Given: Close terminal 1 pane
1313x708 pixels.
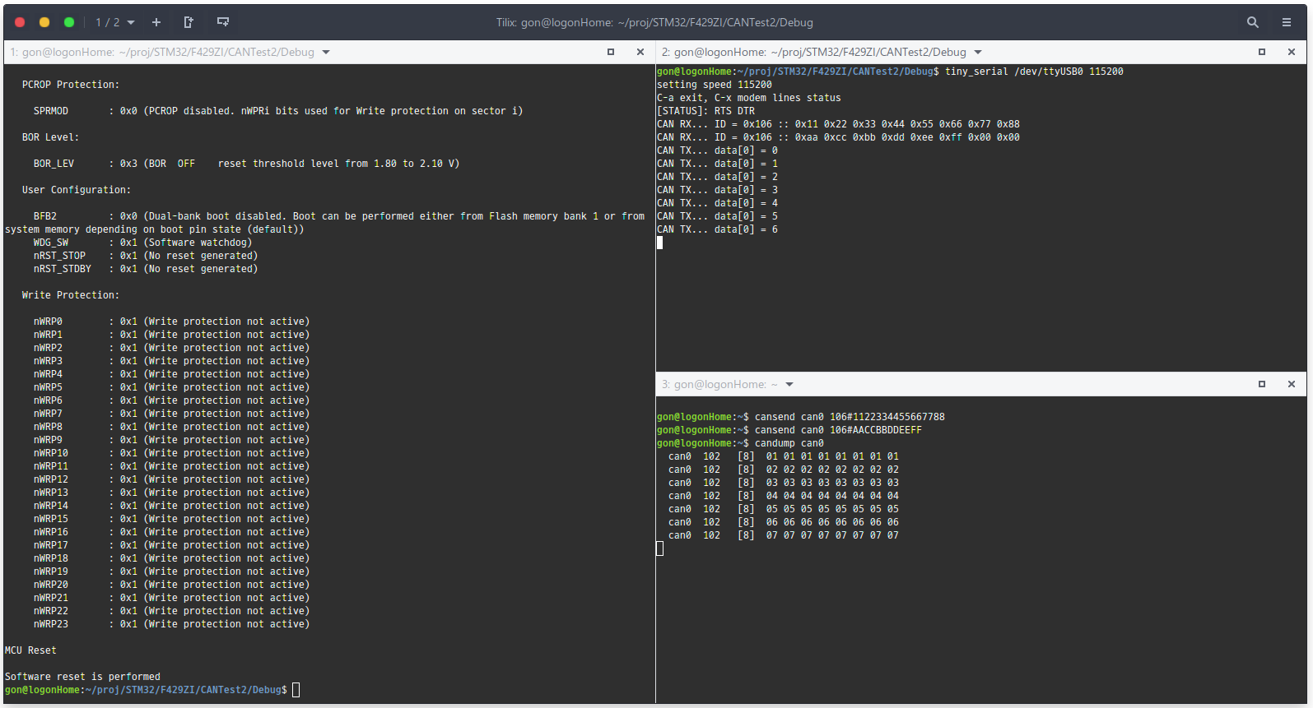Looking at the screenshot, I should (x=640, y=52).
